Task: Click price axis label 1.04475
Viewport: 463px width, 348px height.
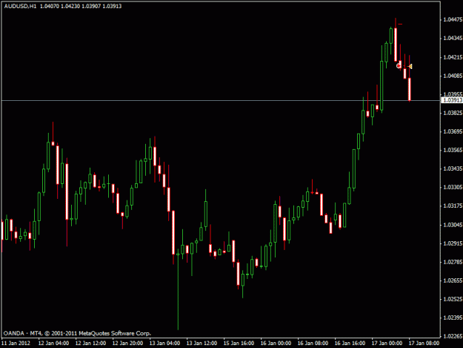Action: (453, 19)
